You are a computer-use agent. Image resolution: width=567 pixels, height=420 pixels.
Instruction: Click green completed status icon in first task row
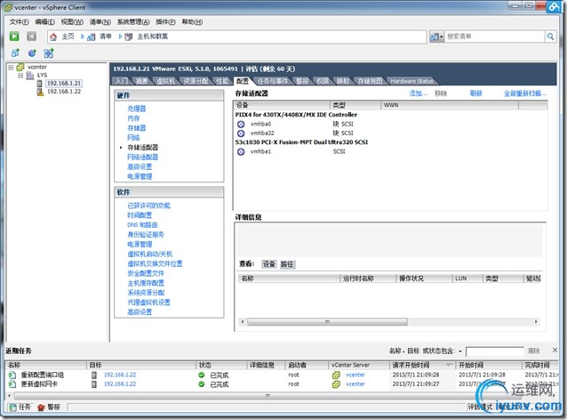202,376
